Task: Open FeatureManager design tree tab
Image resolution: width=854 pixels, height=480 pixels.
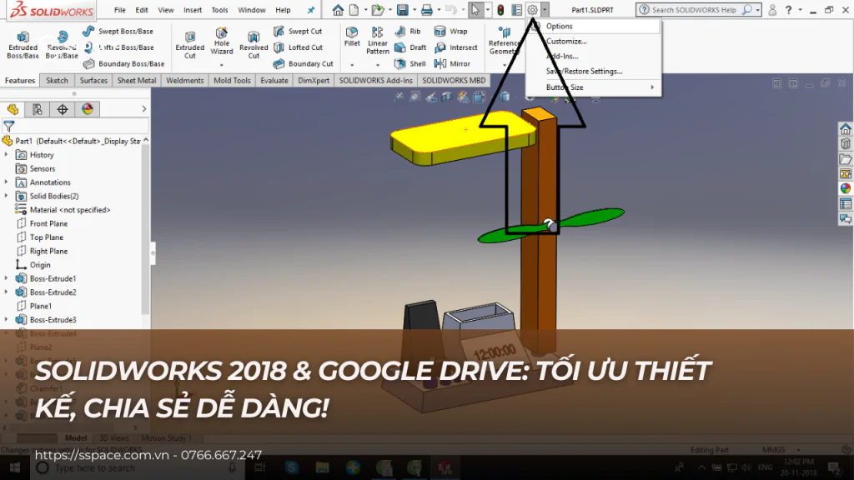Action: (13, 109)
